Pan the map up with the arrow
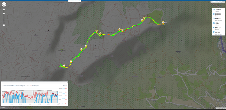 [x=4, y=3]
